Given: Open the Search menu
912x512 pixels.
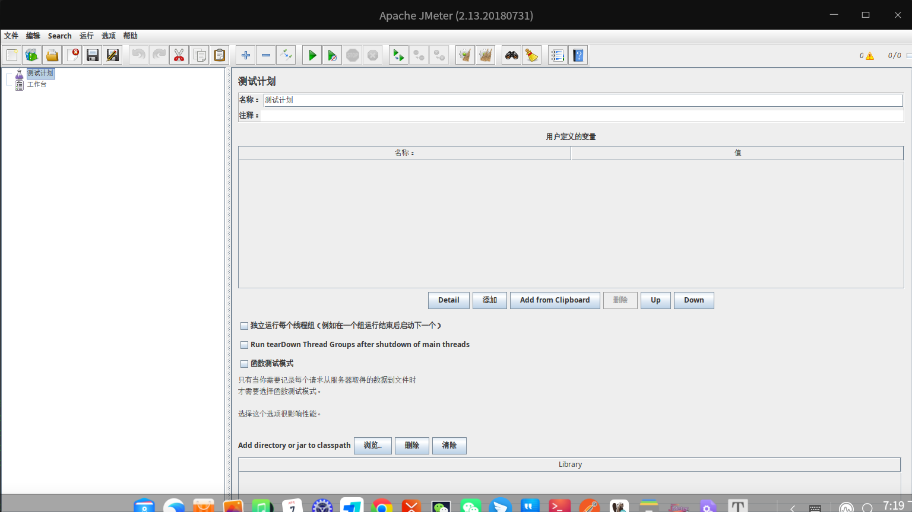Looking at the screenshot, I should pos(60,36).
